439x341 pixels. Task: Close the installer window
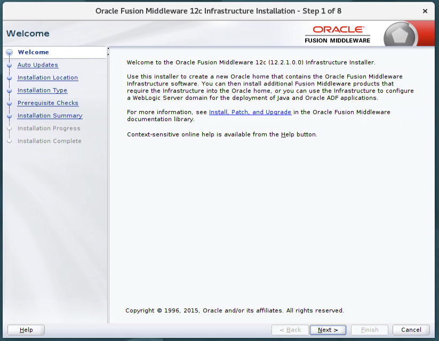coord(425,11)
